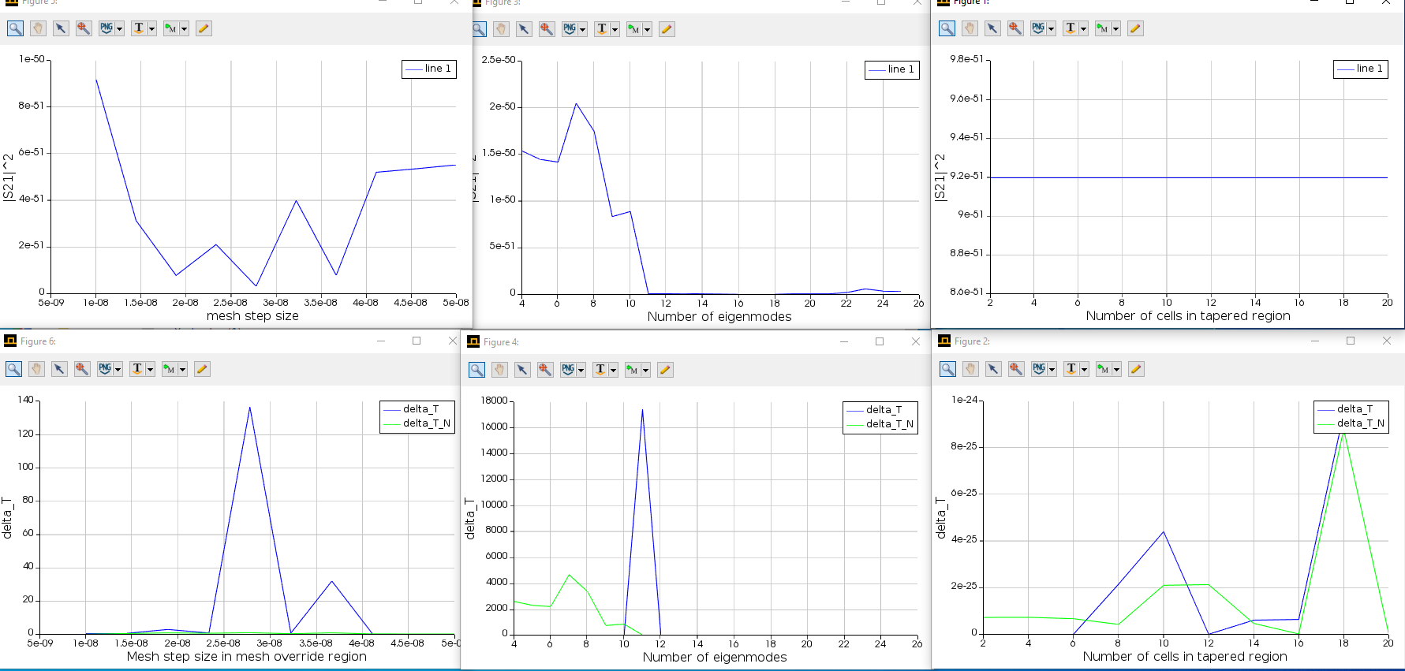Select the zoom magnifier tool in Figure 4

point(476,370)
